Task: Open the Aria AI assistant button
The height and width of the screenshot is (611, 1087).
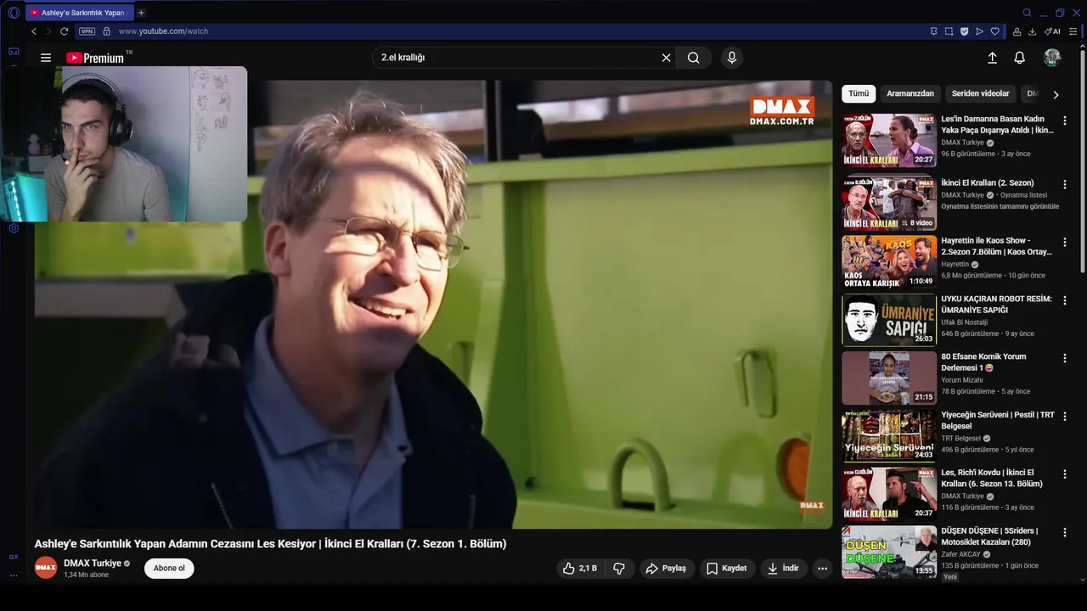Action: click(x=1053, y=31)
